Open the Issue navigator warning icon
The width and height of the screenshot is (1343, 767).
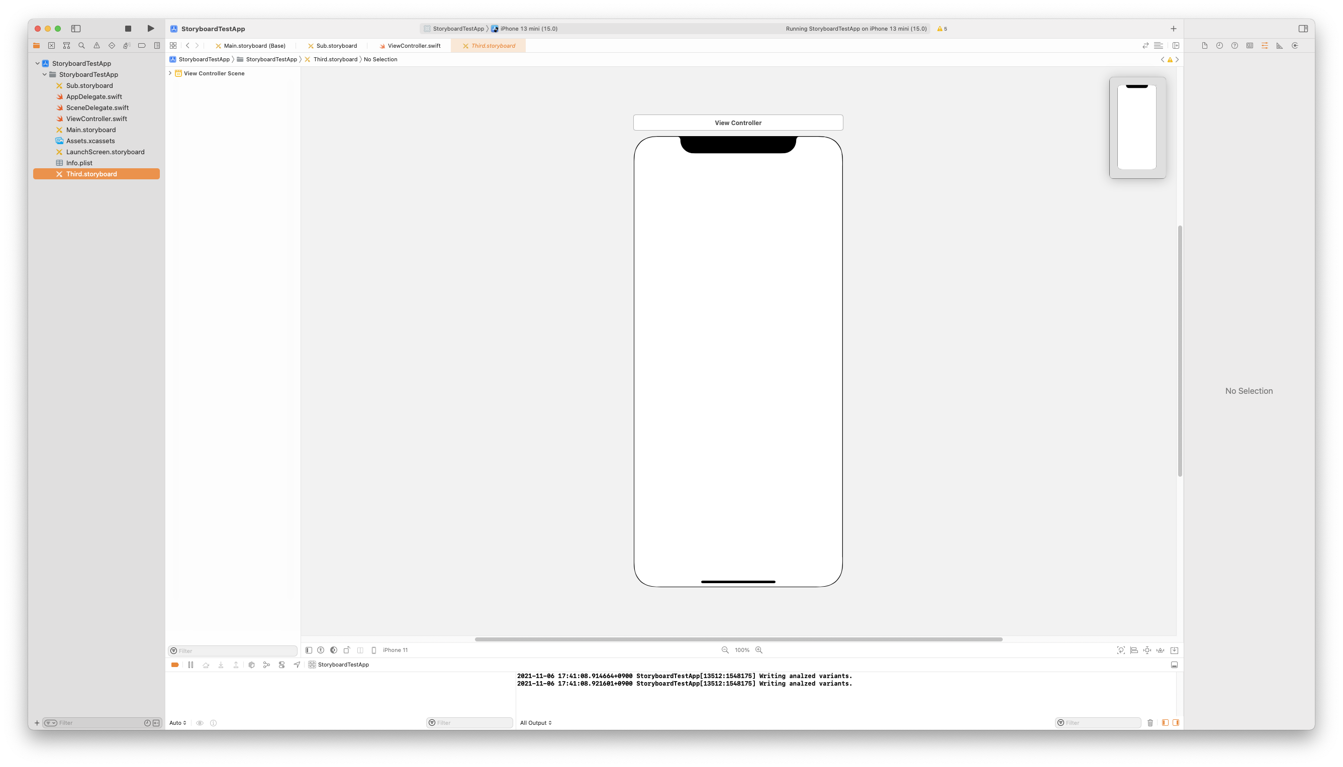[97, 46]
